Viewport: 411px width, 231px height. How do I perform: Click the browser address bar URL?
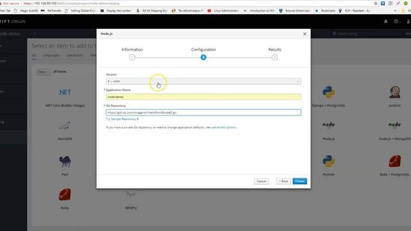tap(71, 3)
